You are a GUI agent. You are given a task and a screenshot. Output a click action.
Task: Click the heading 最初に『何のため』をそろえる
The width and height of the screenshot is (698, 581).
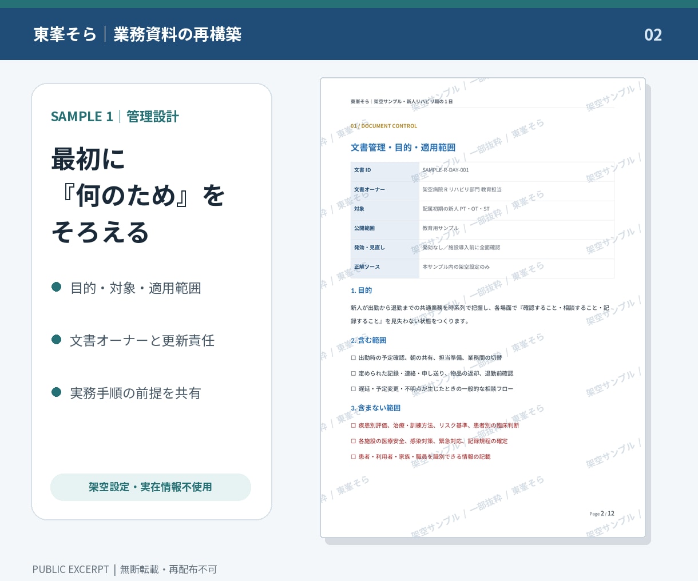click(138, 196)
